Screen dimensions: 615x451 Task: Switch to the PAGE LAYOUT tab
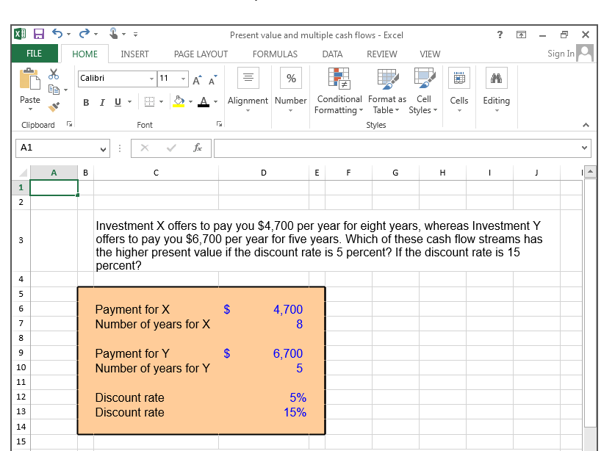(201, 54)
